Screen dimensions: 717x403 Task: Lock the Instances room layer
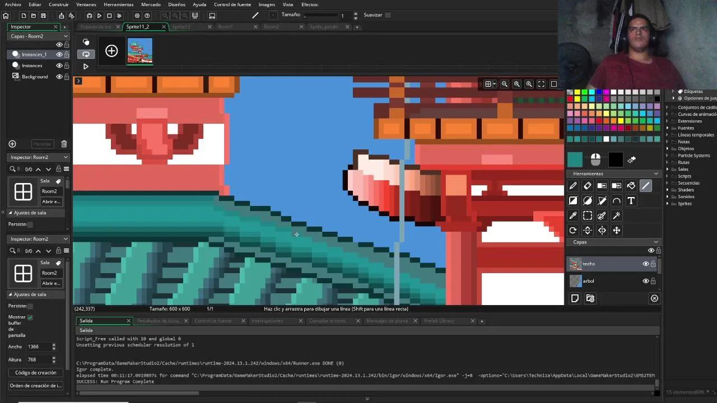click(67, 65)
